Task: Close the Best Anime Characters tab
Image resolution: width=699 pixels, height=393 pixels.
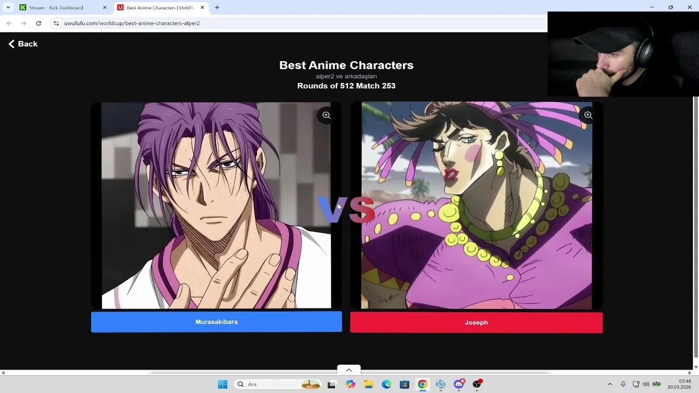Action: pyautogui.click(x=202, y=8)
